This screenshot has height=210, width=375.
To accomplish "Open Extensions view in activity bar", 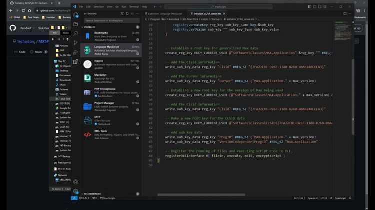I will 76,62.
